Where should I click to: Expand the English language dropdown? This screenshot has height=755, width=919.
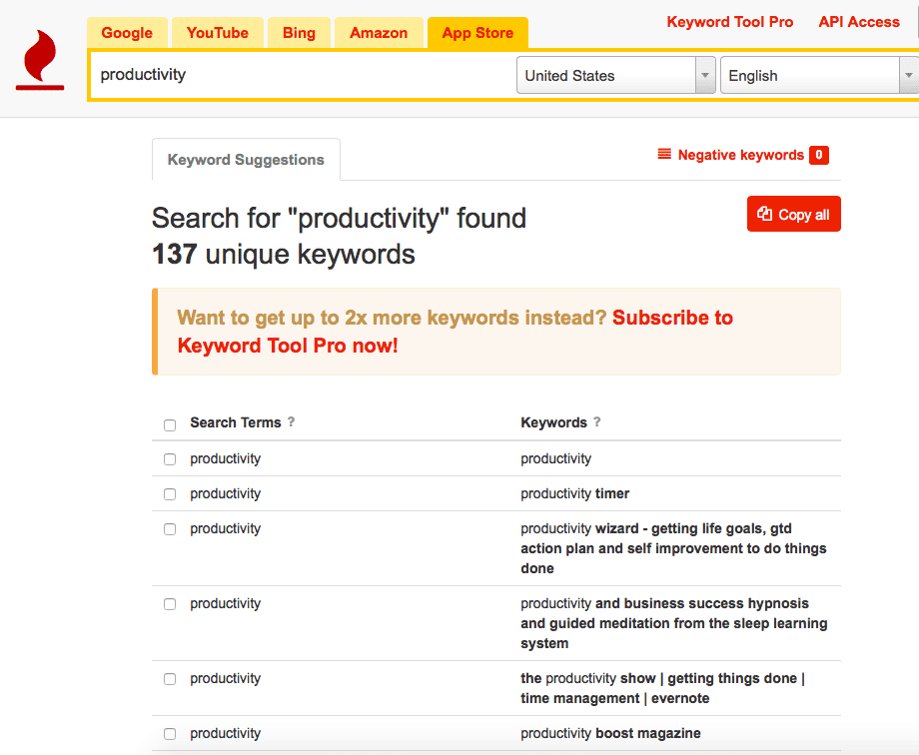tap(818, 76)
